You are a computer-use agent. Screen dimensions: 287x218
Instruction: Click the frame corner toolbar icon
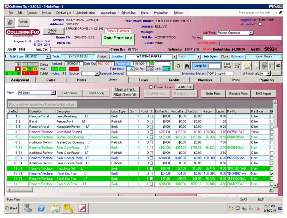click(x=272, y=66)
